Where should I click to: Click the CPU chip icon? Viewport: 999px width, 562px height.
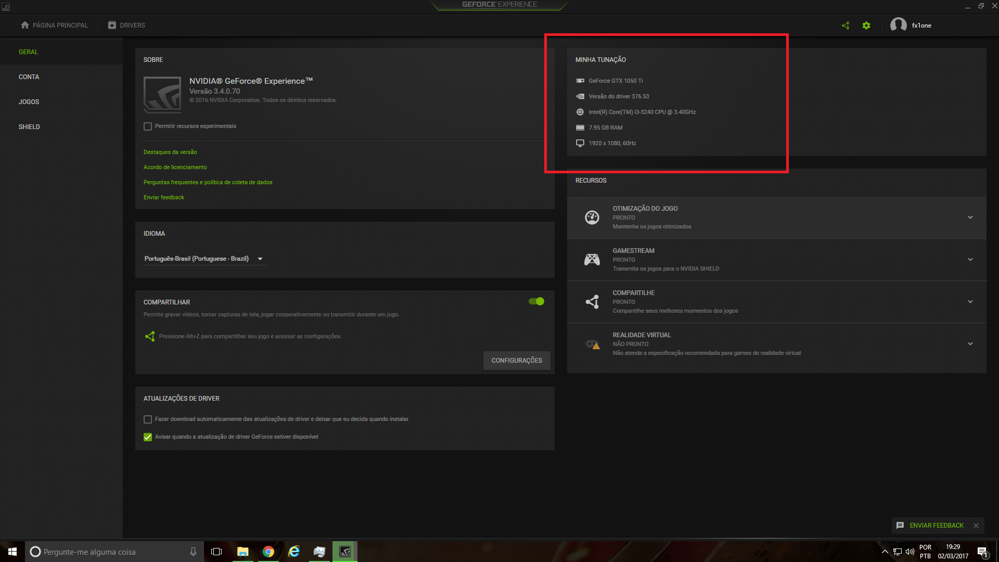coord(580,112)
